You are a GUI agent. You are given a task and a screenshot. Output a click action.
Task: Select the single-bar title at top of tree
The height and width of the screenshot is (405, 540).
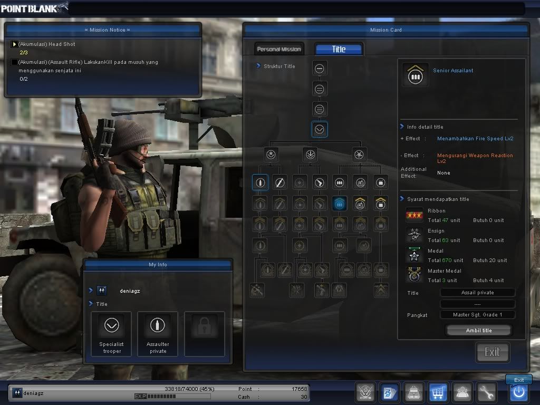tap(320, 69)
